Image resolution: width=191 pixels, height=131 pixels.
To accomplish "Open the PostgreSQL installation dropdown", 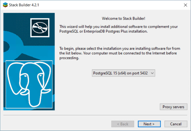I will (124, 73).
